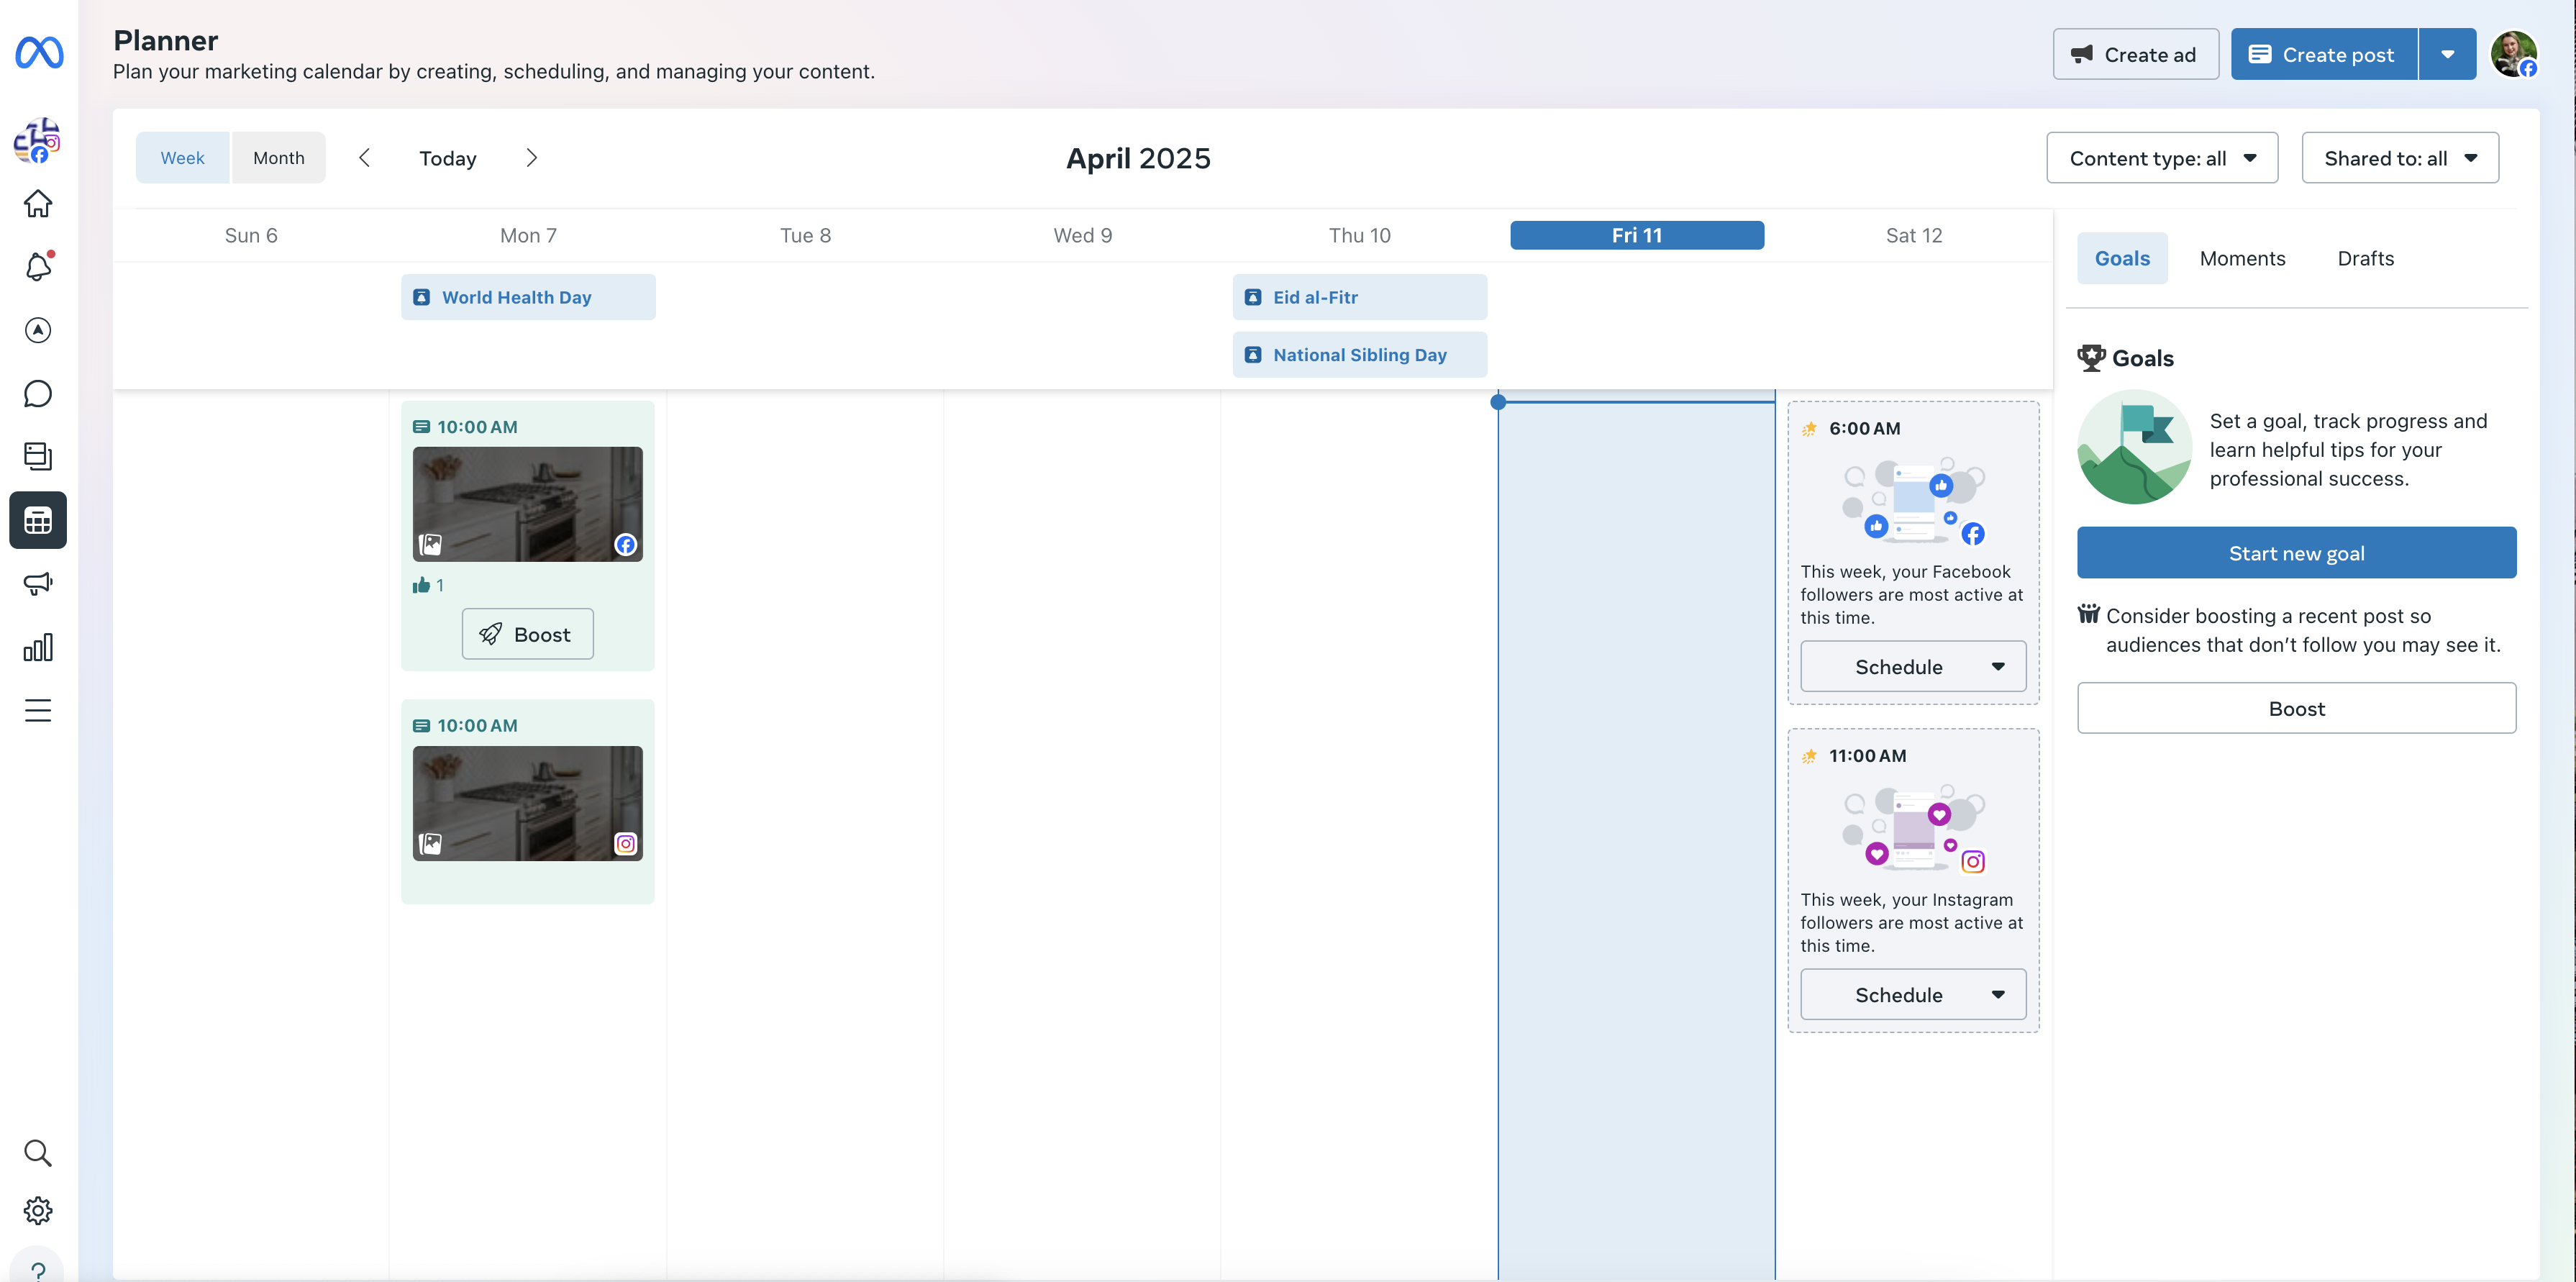This screenshot has width=2576, height=1282.
Task: Open the Meta logo home link
Action: point(39,52)
